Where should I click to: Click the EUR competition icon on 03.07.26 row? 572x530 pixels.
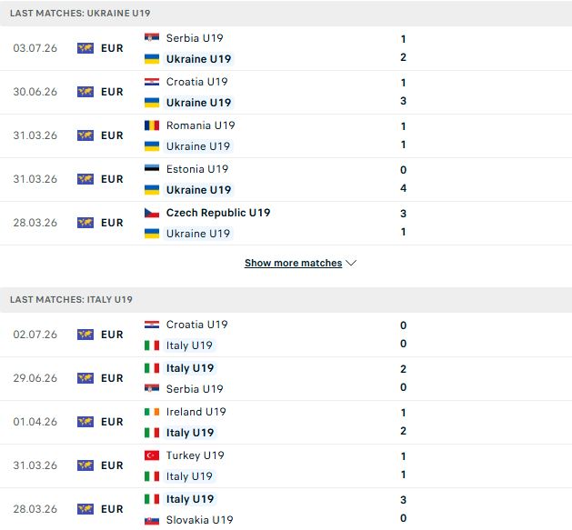(85, 48)
